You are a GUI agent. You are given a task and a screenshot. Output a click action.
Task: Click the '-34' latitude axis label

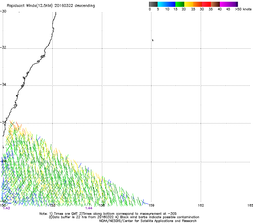[x=3, y=84]
